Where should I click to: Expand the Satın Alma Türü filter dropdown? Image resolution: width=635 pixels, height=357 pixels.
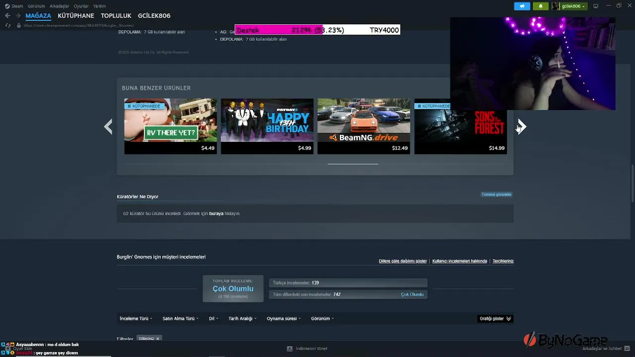[181, 319]
